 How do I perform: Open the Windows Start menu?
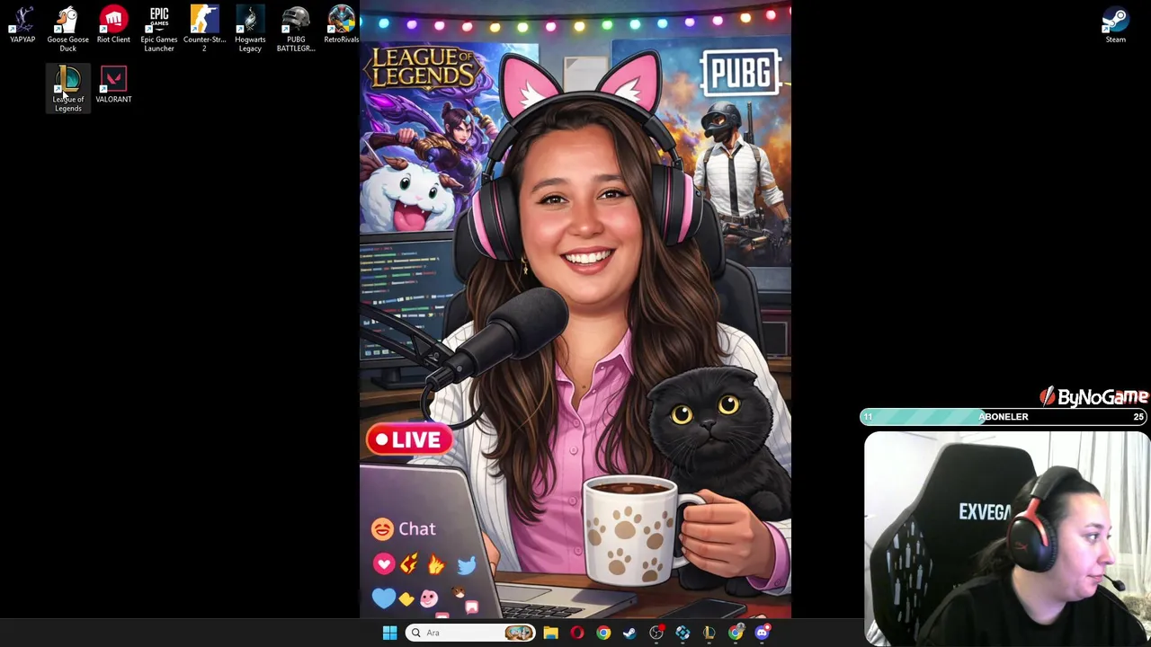pyautogui.click(x=389, y=633)
